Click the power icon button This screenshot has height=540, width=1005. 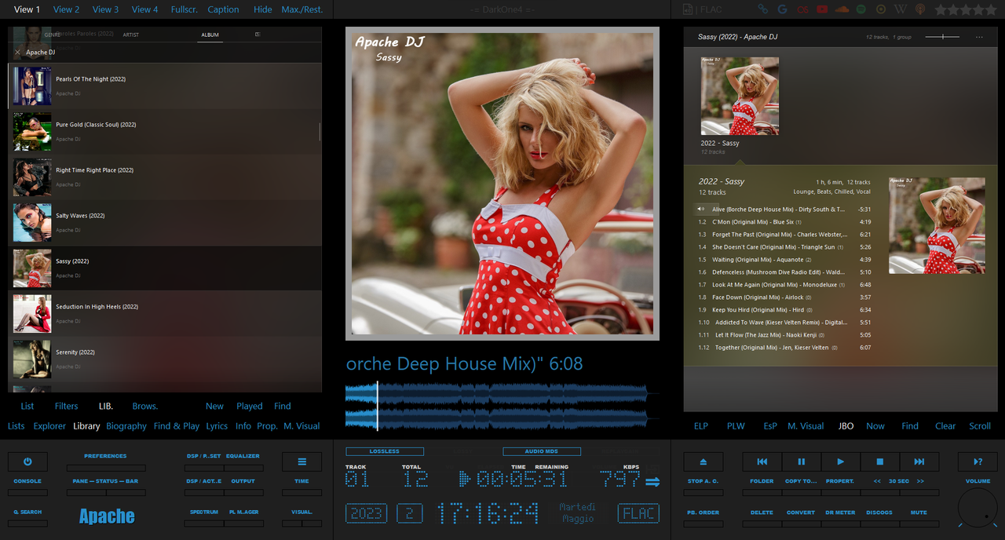click(x=27, y=462)
